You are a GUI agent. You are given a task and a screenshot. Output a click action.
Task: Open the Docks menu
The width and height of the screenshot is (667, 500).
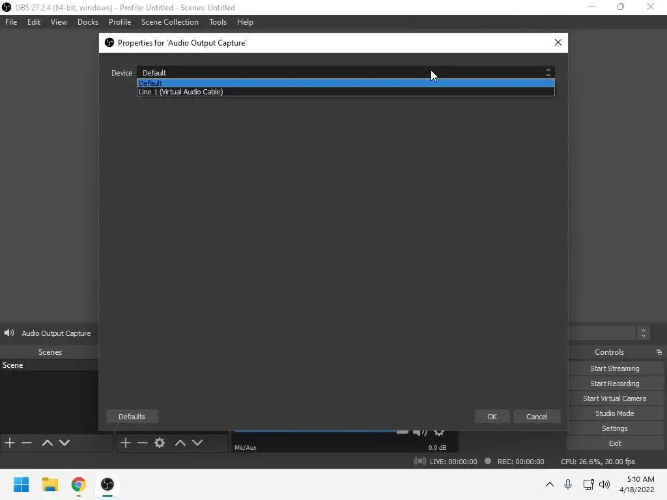click(x=88, y=22)
